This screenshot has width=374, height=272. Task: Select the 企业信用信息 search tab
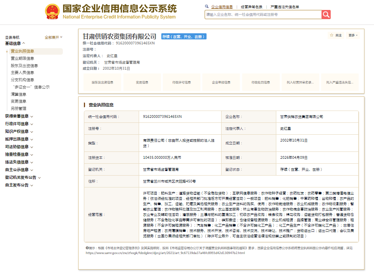tap(222, 7)
